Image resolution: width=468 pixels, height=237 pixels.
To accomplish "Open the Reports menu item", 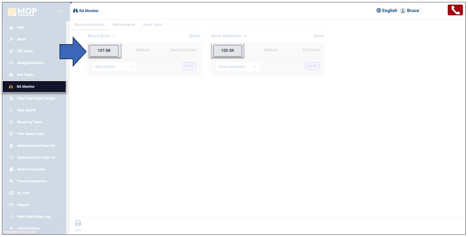I will pyautogui.click(x=23, y=205).
